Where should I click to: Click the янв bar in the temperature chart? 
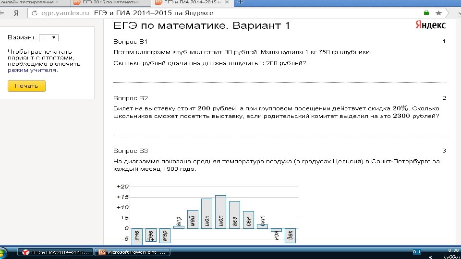tap(137, 235)
